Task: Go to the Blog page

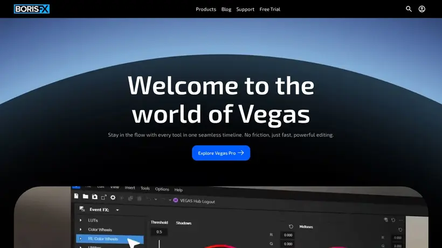Action: [x=226, y=9]
